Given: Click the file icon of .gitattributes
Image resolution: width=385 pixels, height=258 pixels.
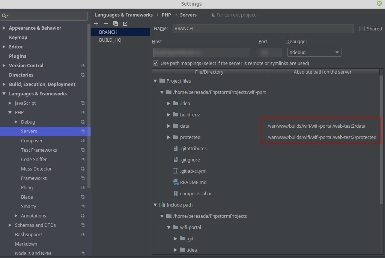Looking at the screenshot, I should point(176,148).
